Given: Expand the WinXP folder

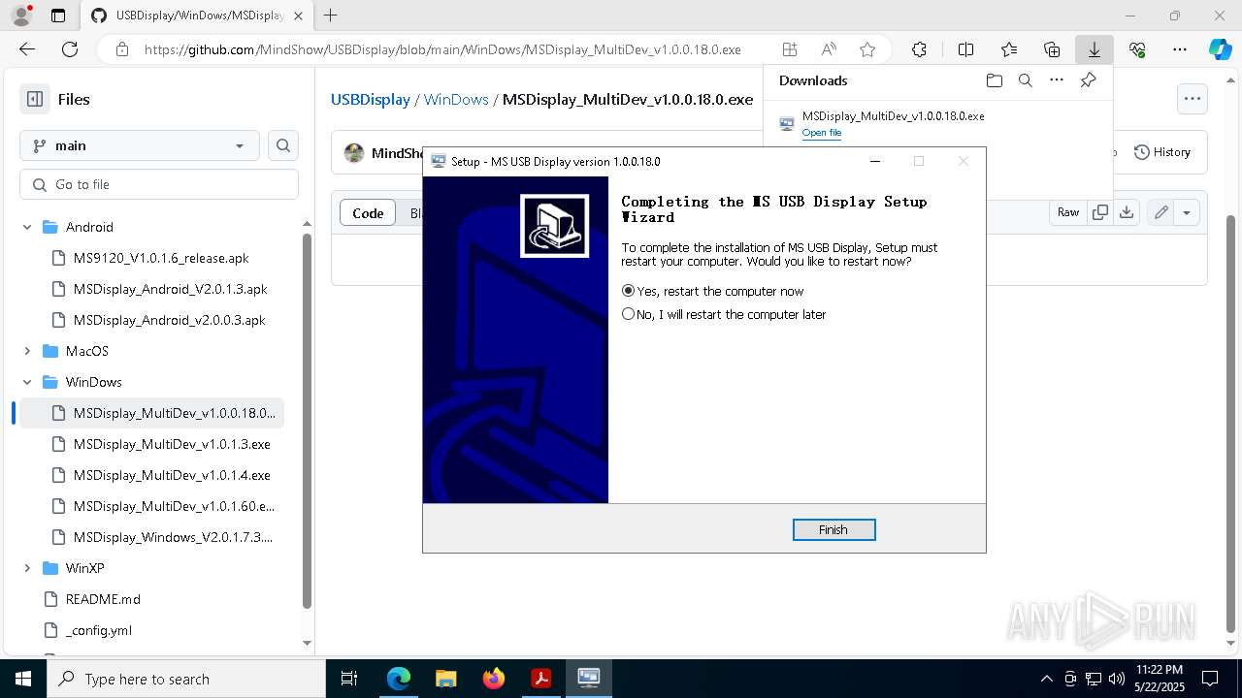Looking at the screenshot, I should [x=27, y=568].
